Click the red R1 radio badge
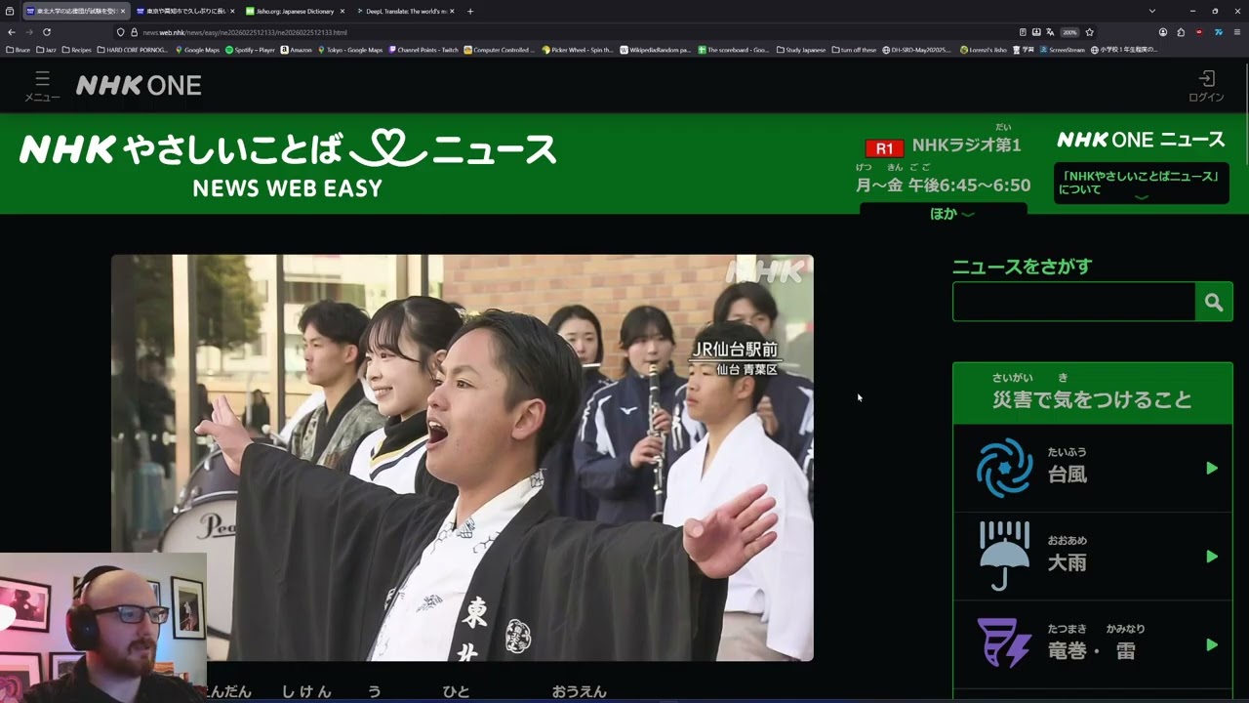Screen dimensions: 1249x703 (884, 148)
